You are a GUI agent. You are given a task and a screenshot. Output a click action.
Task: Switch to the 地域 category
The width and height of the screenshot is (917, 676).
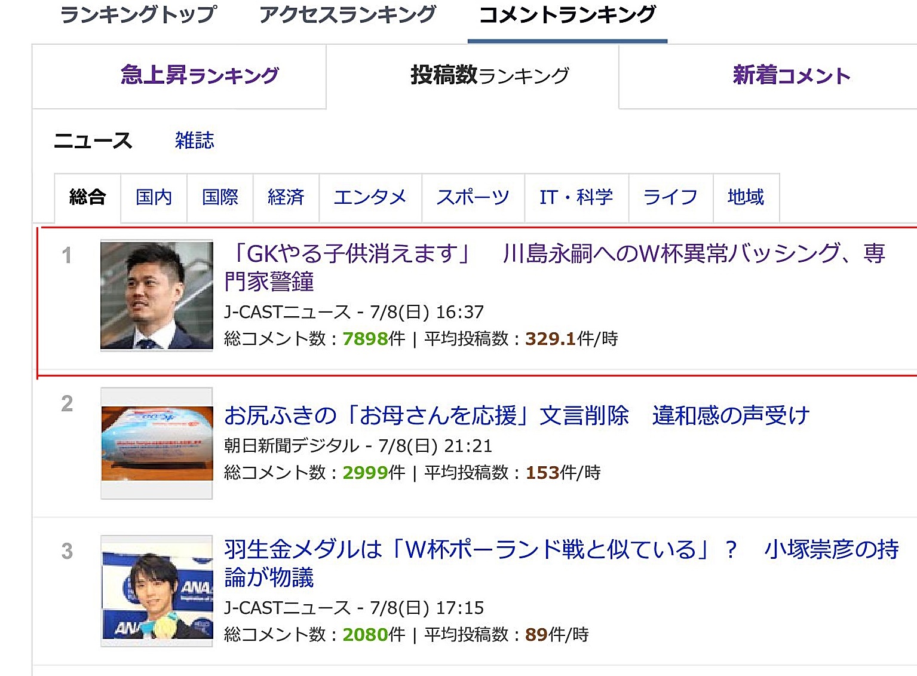coord(746,197)
